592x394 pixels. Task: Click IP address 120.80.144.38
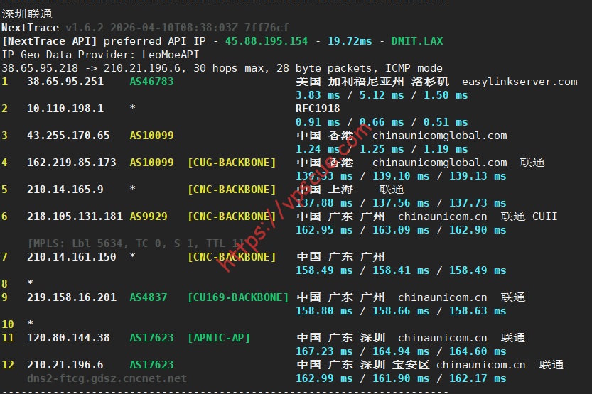click(68, 338)
